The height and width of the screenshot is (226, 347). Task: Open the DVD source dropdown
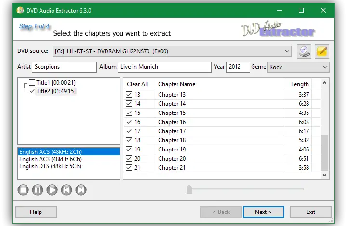pos(172,51)
